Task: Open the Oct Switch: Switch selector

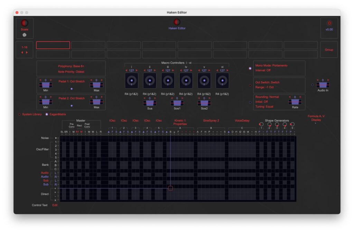Action: 267,82
